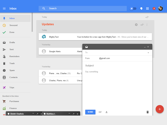
Task: Open the Pierre, me, Charles (35) thread
Action: [60, 73]
